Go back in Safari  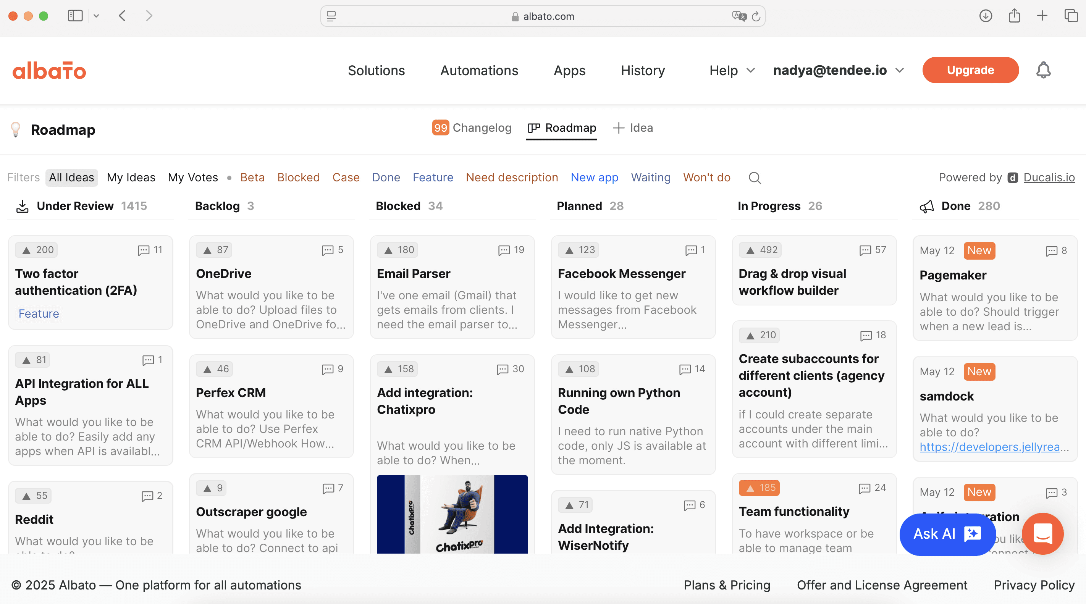click(x=122, y=16)
